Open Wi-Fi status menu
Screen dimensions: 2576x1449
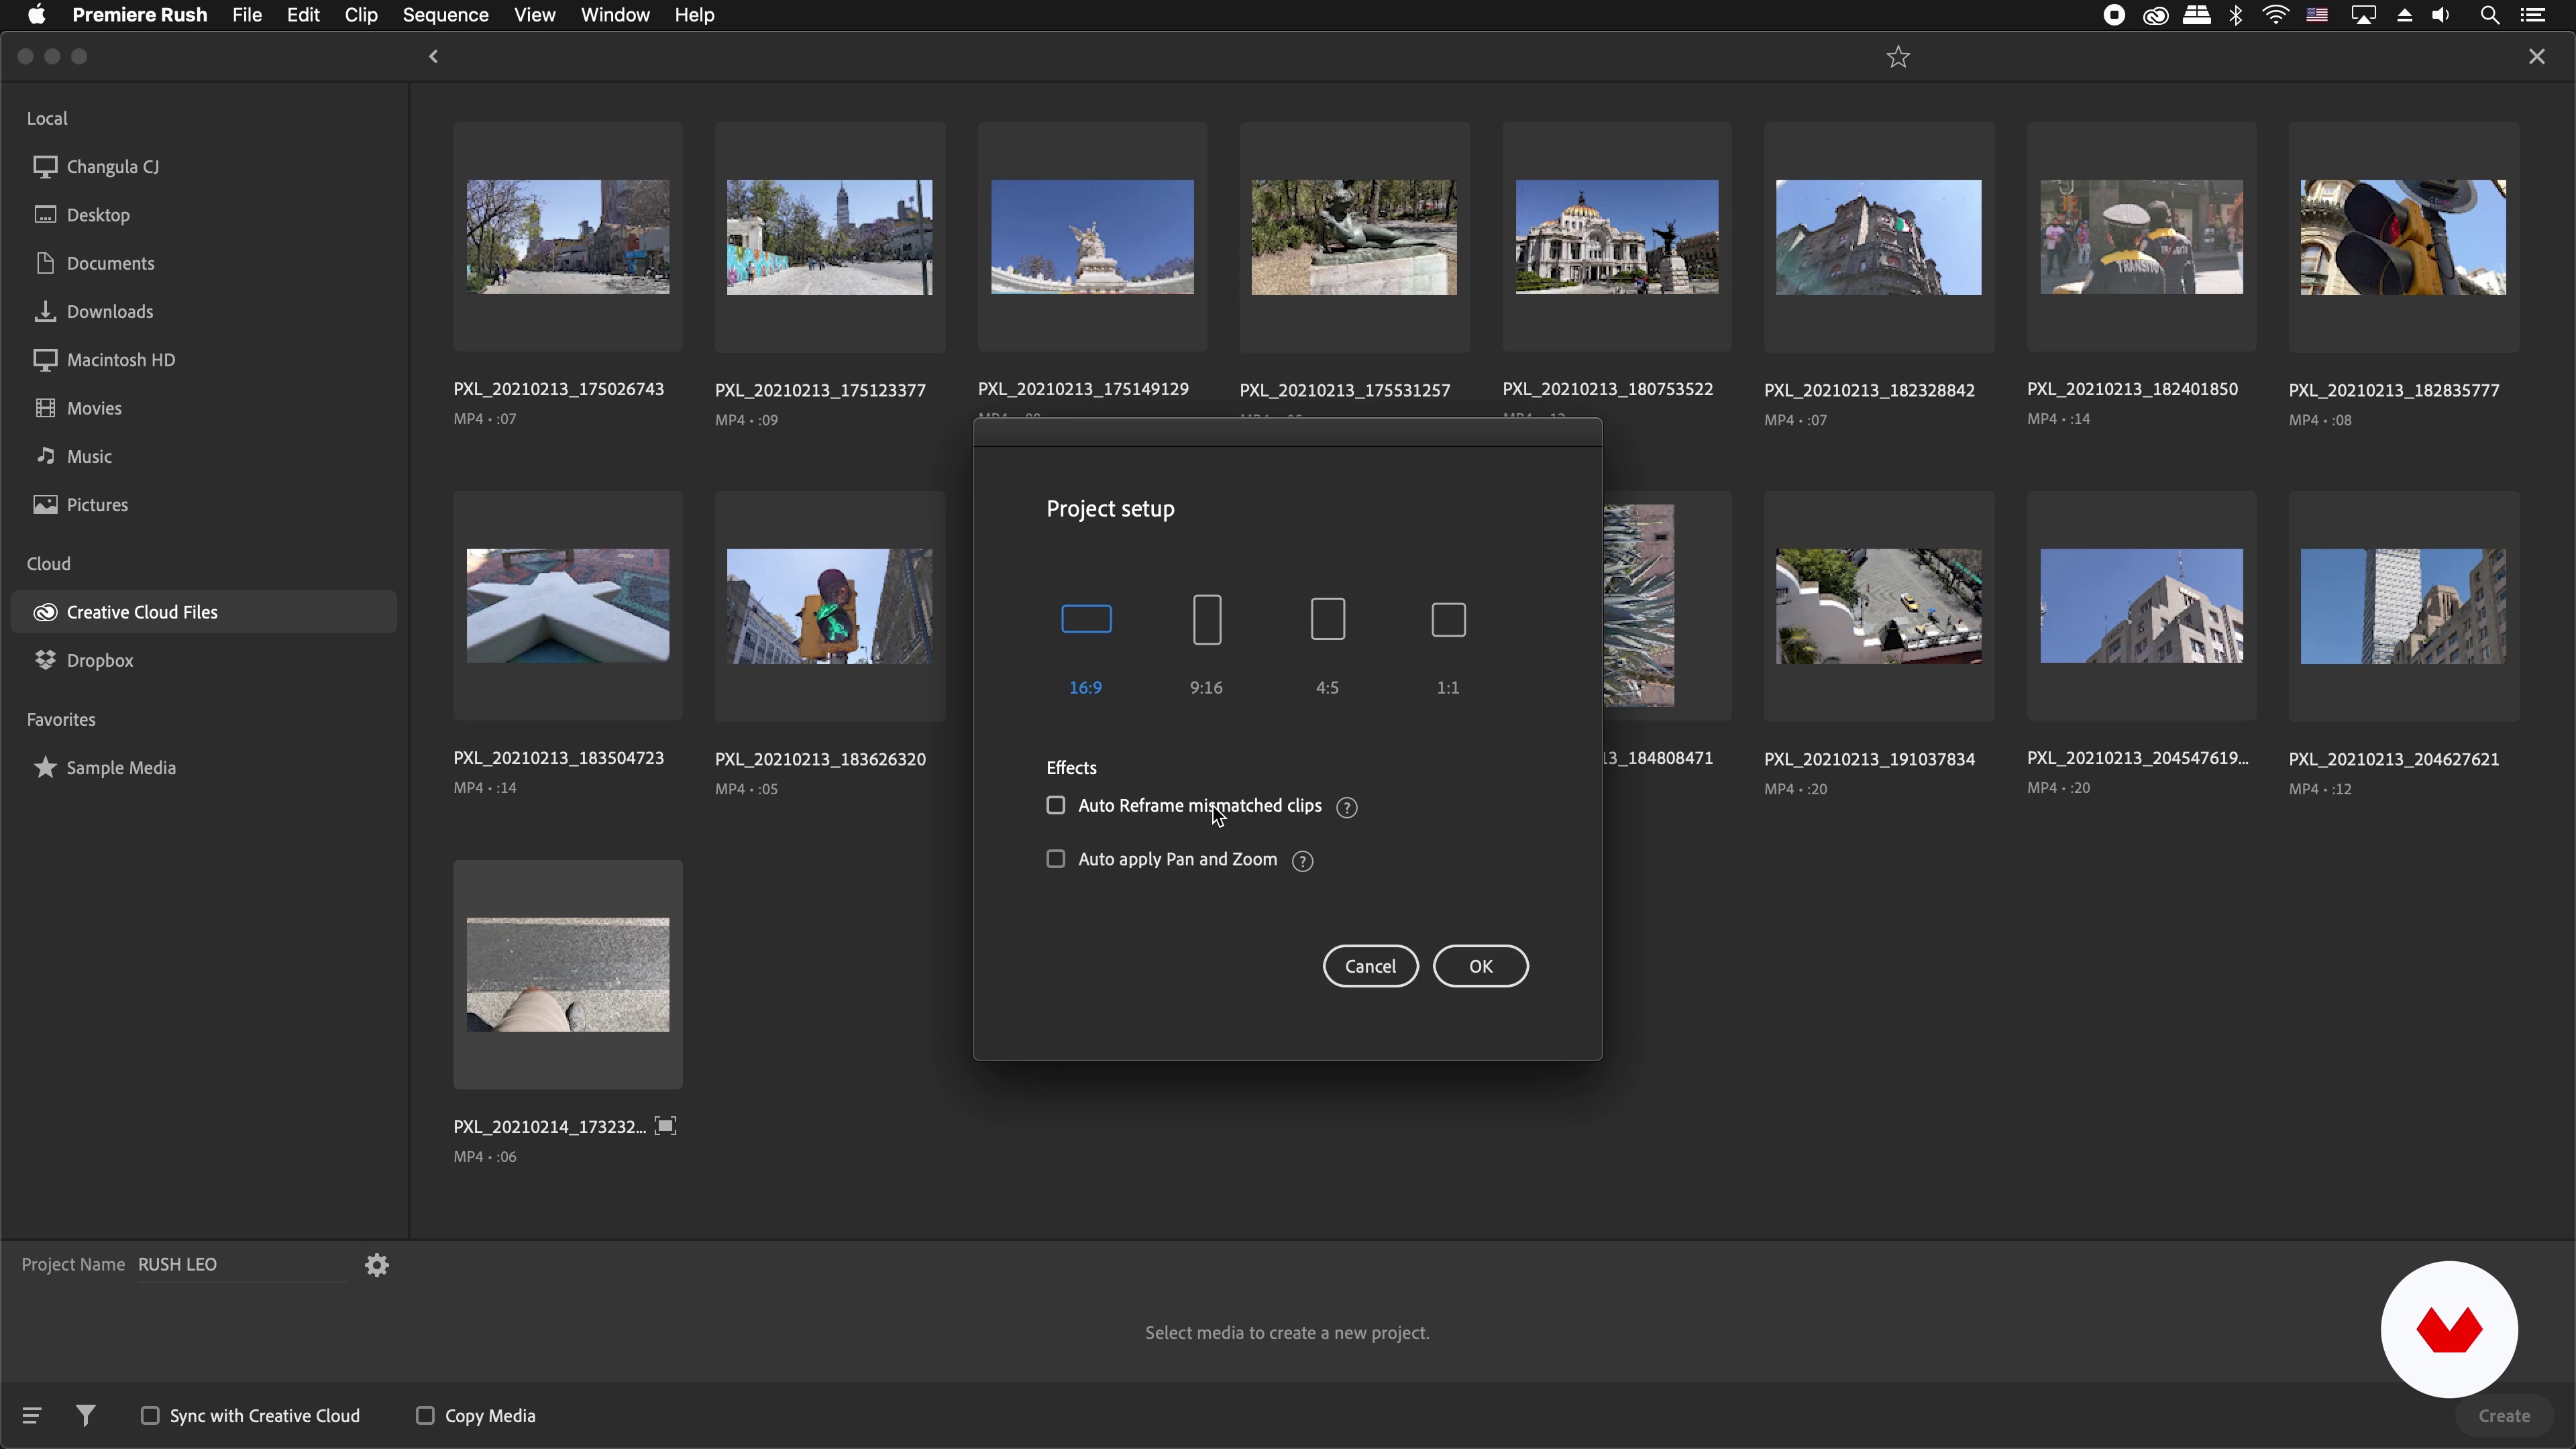(x=2276, y=15)
